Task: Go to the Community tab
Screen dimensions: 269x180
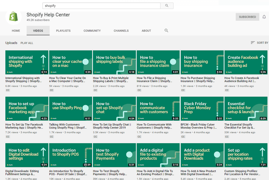Action: click(92, 31)
